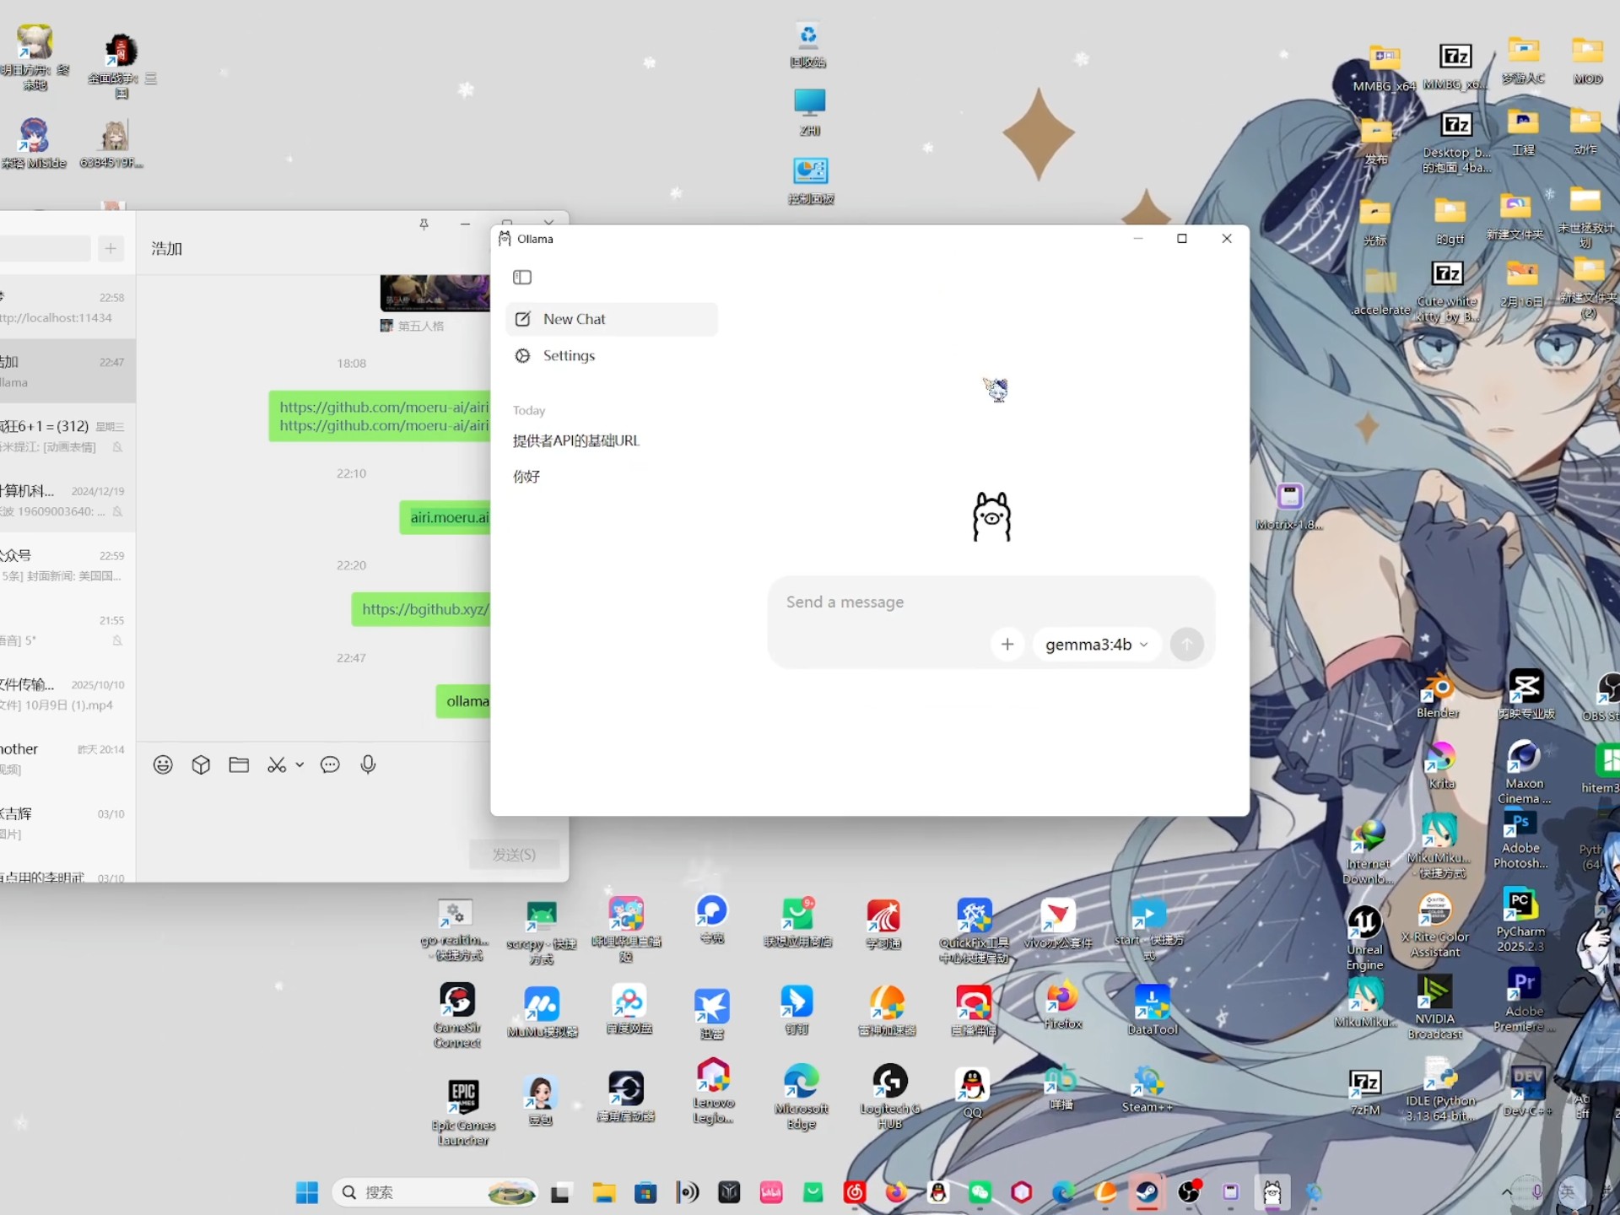Toggle the Ollama sidebar panel icon

click(x=522, y=277)
